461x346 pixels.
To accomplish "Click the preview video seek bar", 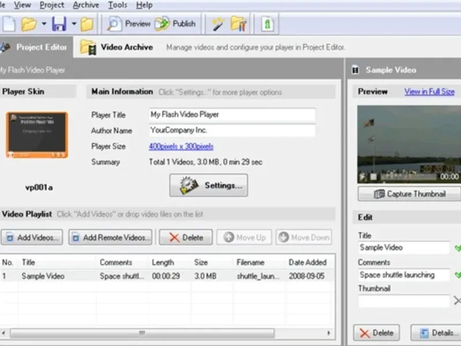I will [x=409, y=176].
